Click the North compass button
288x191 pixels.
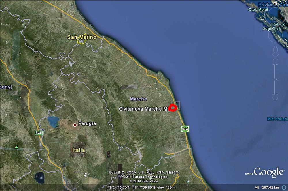pyautogui.click(x=276, y=3)
